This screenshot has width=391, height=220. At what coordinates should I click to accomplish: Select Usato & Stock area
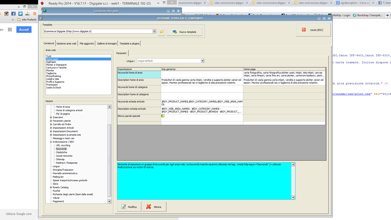click(78, 88)
